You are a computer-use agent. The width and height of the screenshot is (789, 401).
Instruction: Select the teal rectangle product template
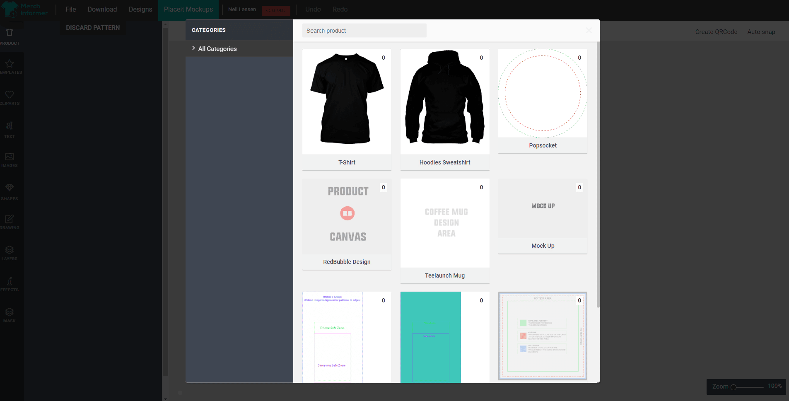tap(445, 337)
